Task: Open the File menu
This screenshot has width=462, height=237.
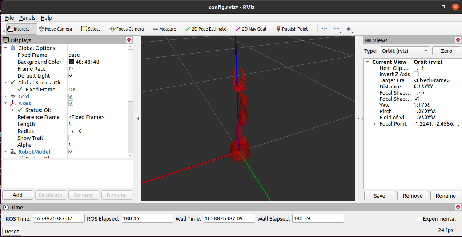Action: 9,18
